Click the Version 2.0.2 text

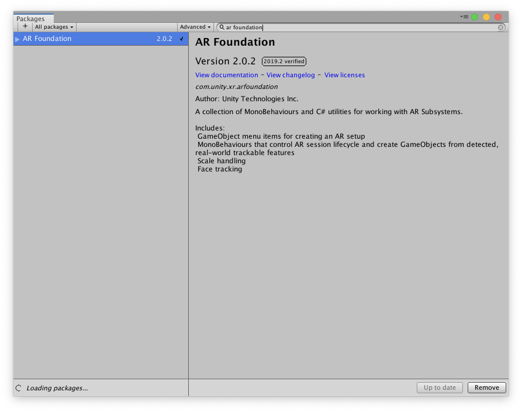click(x=226, y=61)
